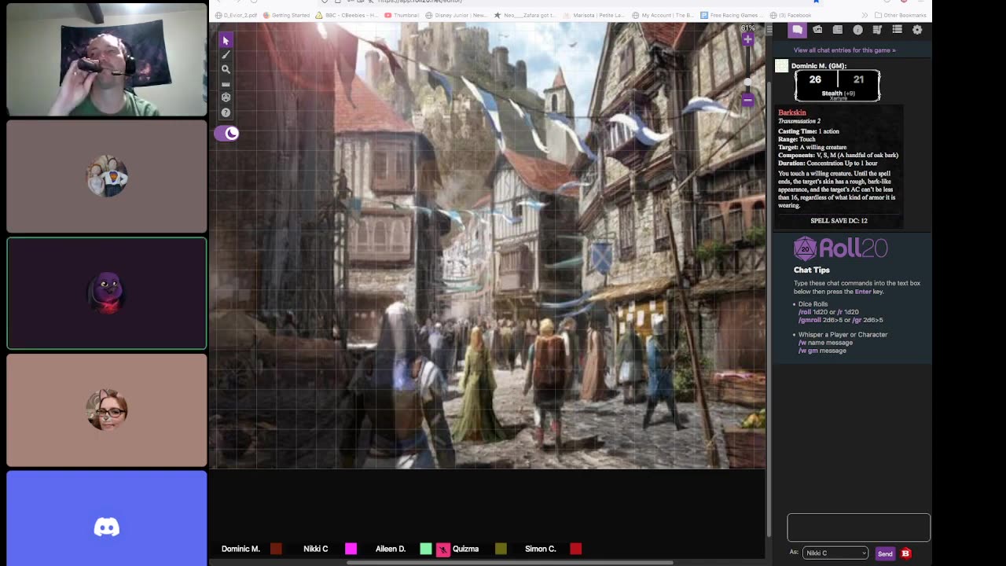The image size is (1006, 566).
Task: Click the purple character avatar video tile
Action: pos(107,293)
